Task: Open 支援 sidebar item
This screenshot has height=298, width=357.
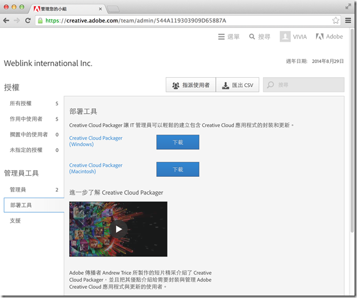Action: click(x=34, y=220)
